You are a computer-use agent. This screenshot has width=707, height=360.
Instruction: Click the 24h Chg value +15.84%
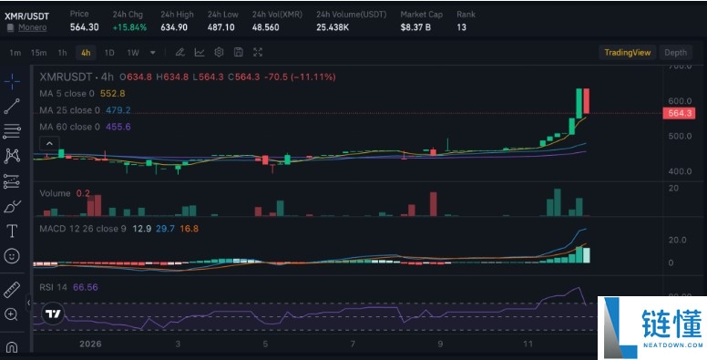(x=129, y=27)
